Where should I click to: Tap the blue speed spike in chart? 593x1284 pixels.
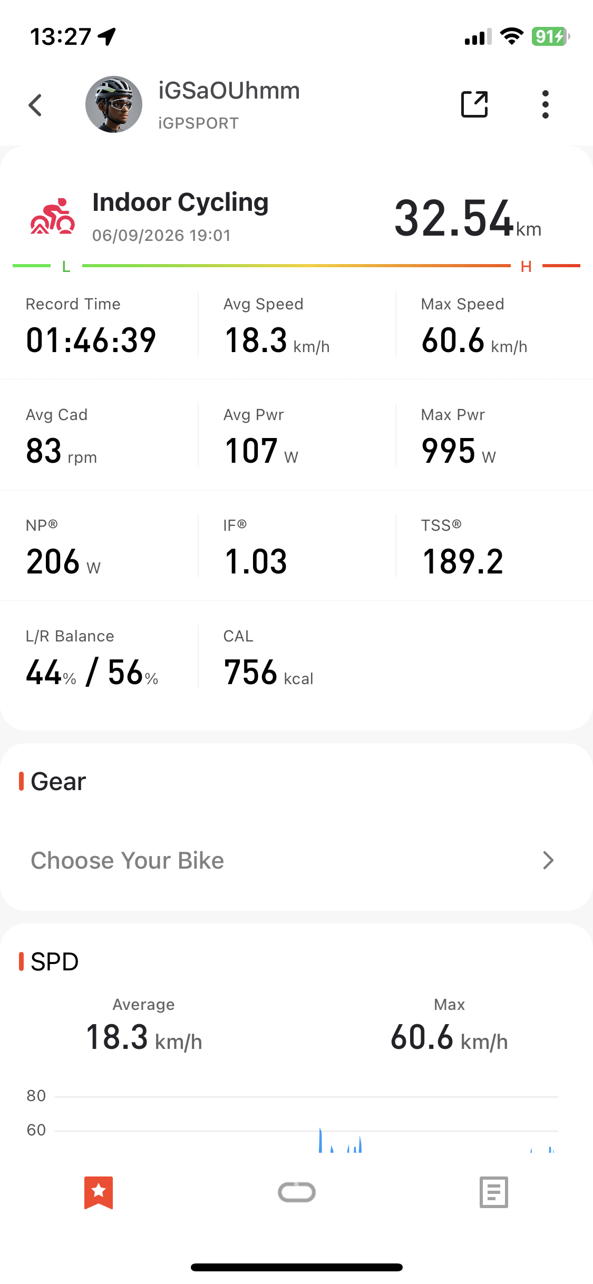pos(320,1140)
